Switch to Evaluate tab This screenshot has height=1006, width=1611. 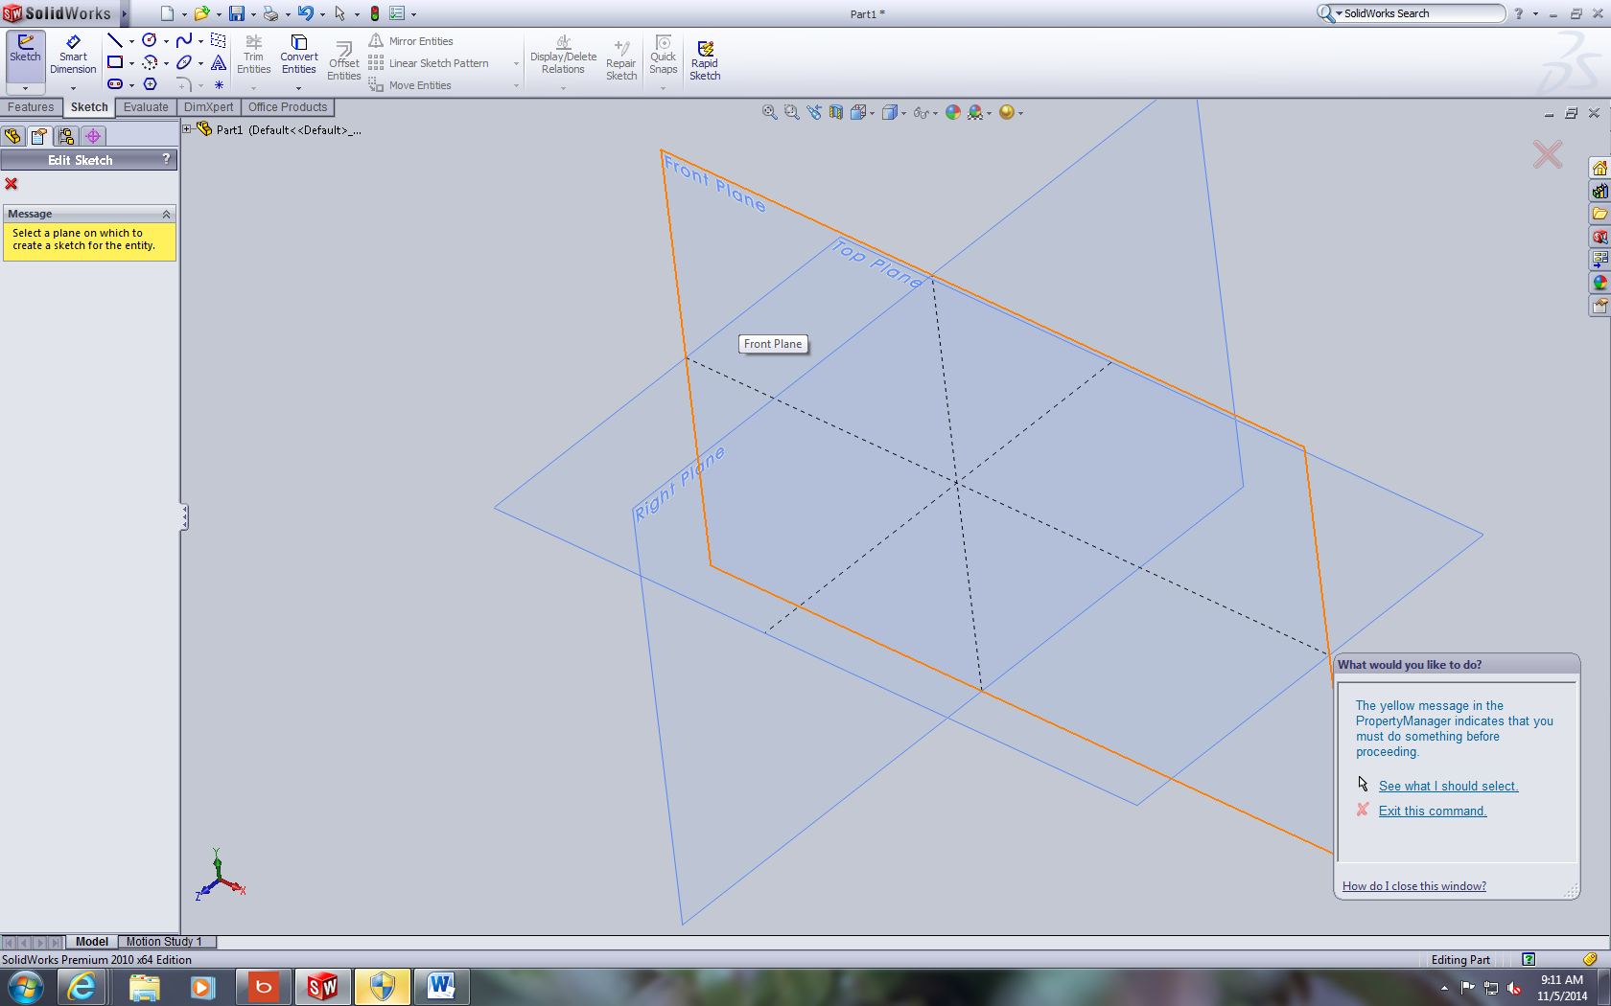coord(146,107)
